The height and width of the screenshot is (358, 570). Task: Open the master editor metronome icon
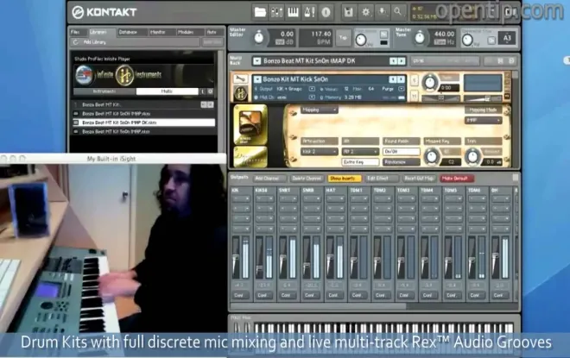pos(309,12)
